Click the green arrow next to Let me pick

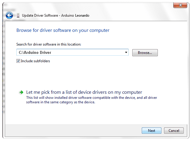(x=21, y=92)
